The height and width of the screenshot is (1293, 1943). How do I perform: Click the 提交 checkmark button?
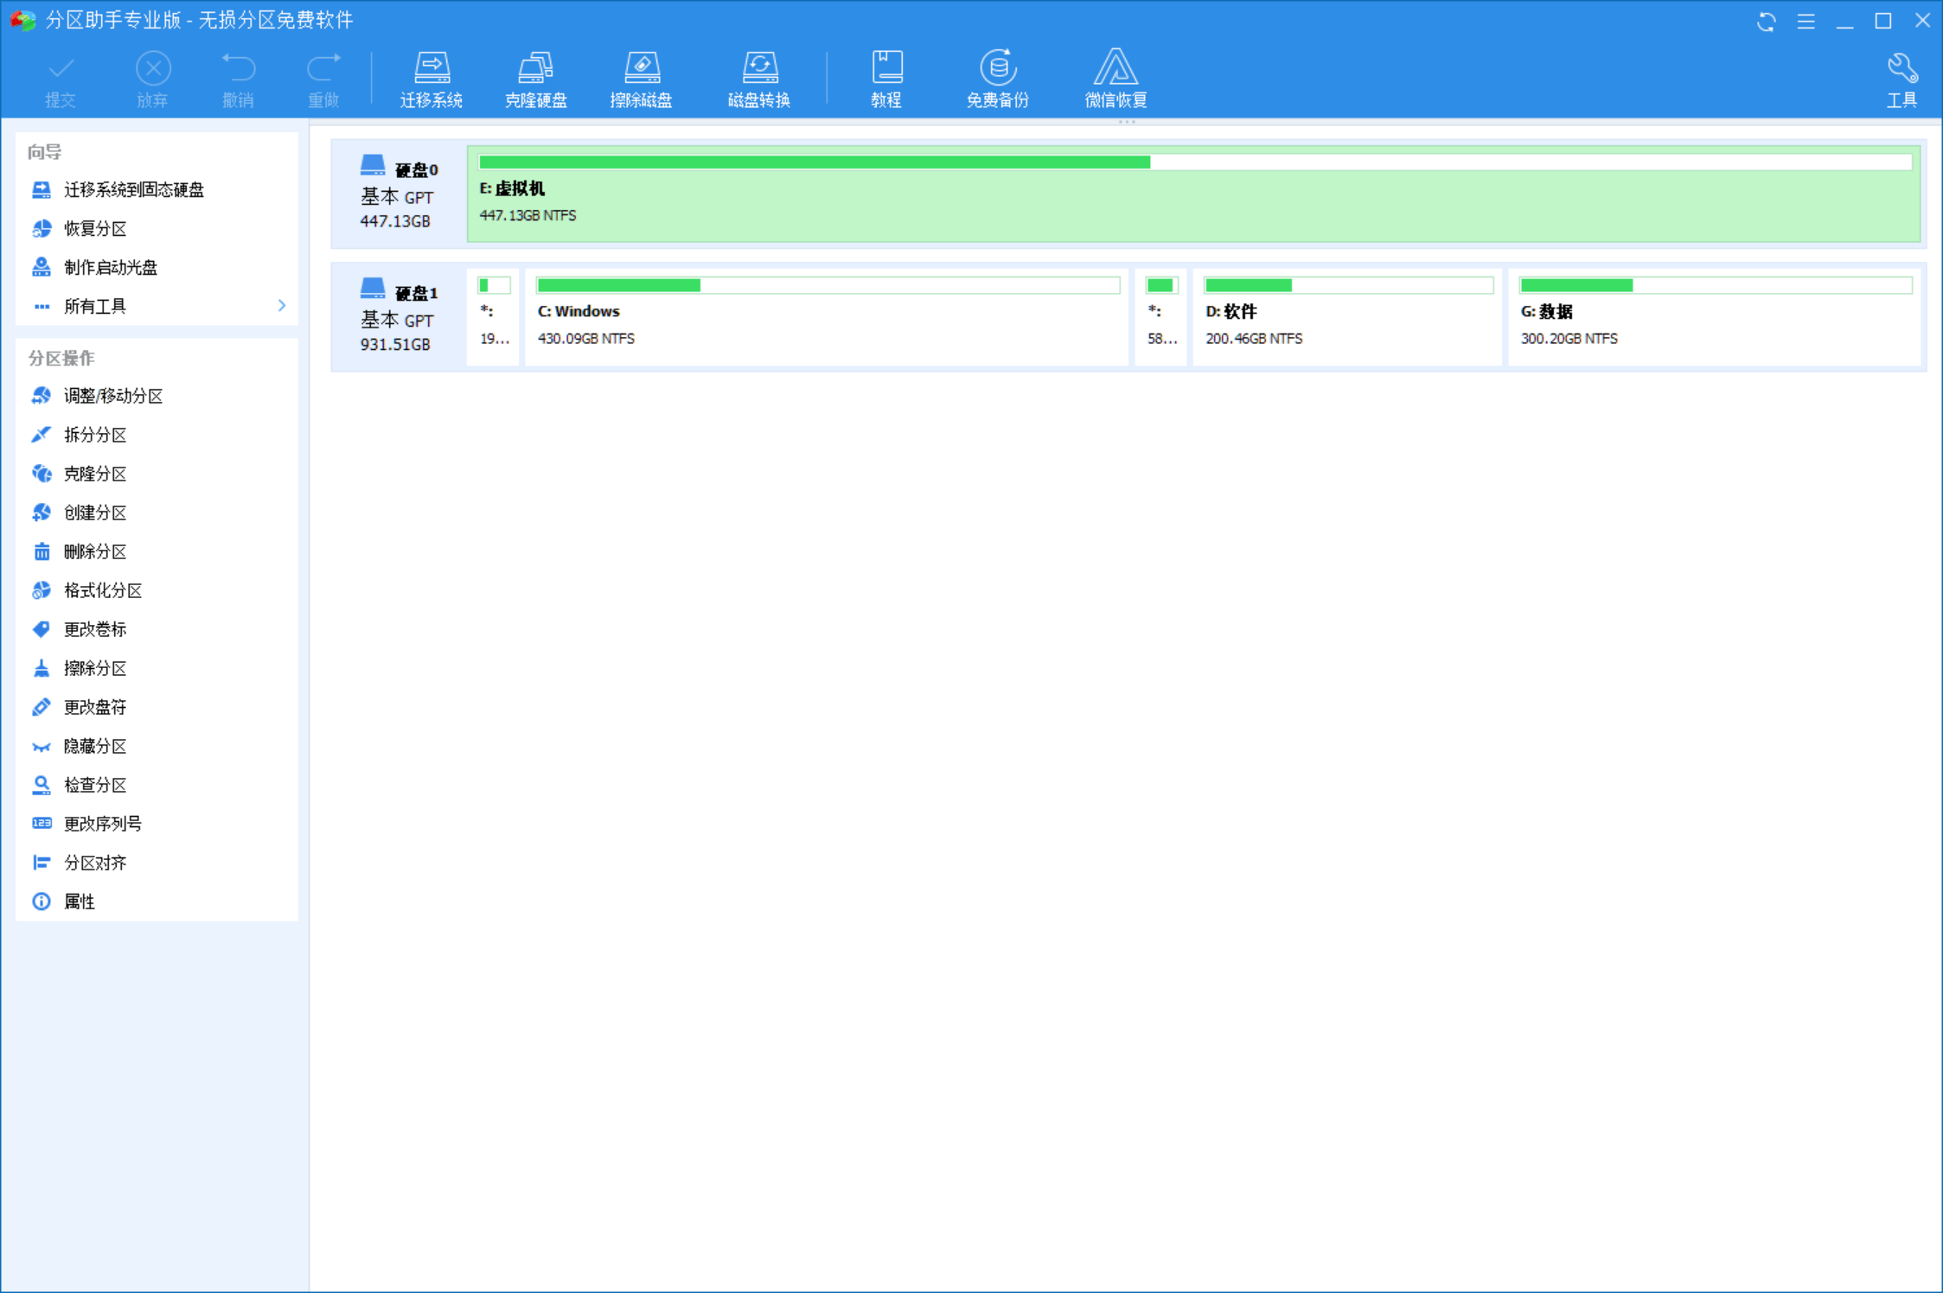coord(61,80)
